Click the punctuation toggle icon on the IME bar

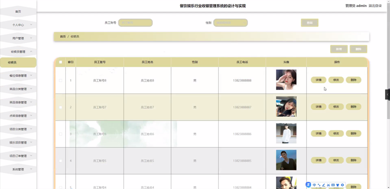click(319, 185)
